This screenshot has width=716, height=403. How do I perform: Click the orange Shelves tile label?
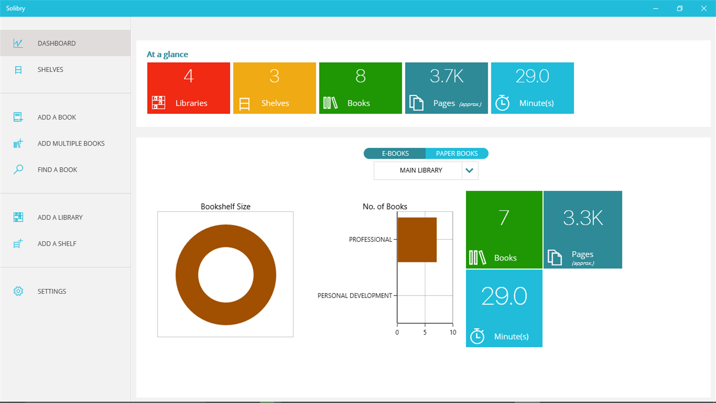(275, 103)
